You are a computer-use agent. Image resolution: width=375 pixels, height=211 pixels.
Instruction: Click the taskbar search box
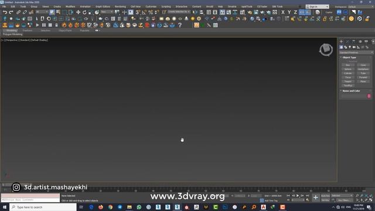click(43, 207)
